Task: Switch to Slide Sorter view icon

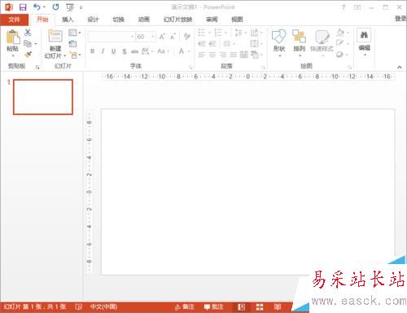Action: [260, 307]
